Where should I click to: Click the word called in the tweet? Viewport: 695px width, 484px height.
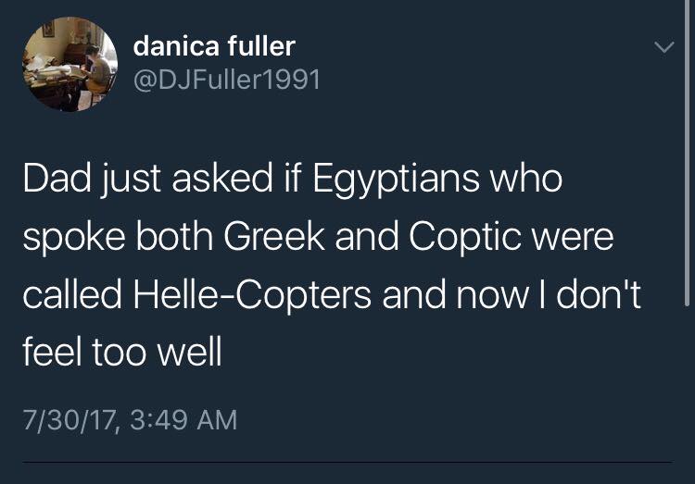point(72,294)
